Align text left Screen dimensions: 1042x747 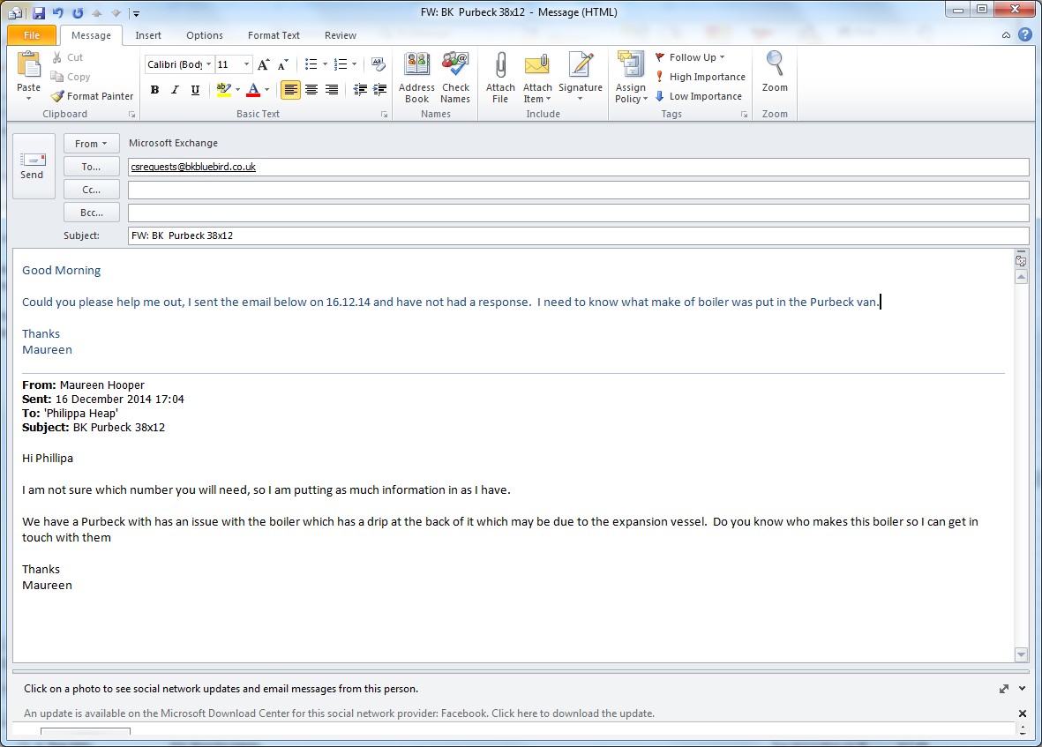coord(290,90)
